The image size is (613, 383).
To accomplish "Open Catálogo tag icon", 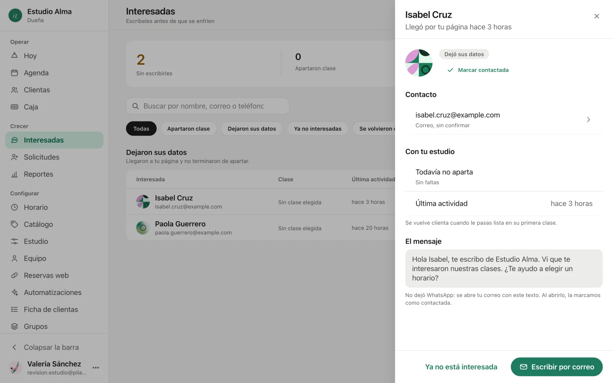I will click(x=15, y=224).
